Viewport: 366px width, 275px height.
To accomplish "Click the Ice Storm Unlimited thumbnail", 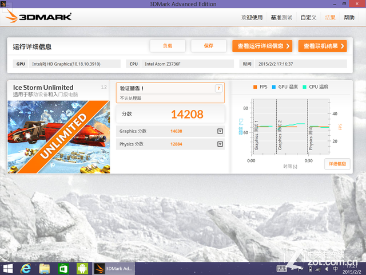I will click(58, 137).
